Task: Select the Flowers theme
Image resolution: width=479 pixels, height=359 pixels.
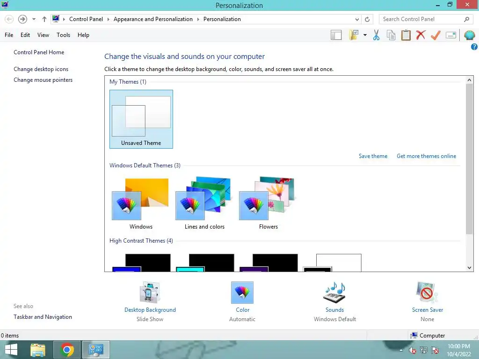Action: pyautogui.click(x=268, y=203)
